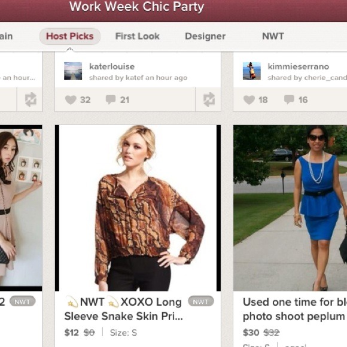
Task: Open kimmieserrano username link
Action: (299, 66)
